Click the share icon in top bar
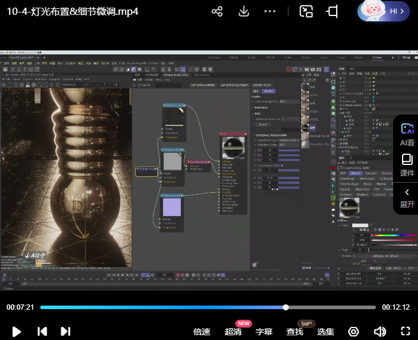 pyautogui.click(x=217, y=11)
